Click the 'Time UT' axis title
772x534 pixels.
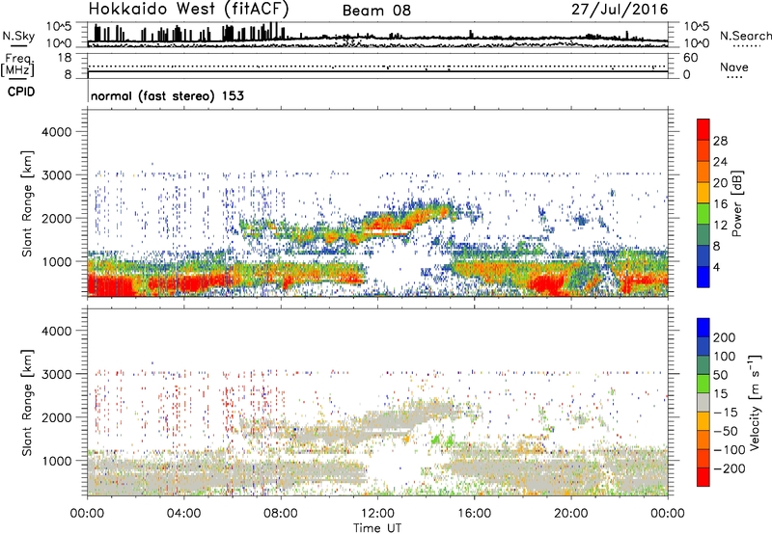pyautogui.click(x=377, y=528)
